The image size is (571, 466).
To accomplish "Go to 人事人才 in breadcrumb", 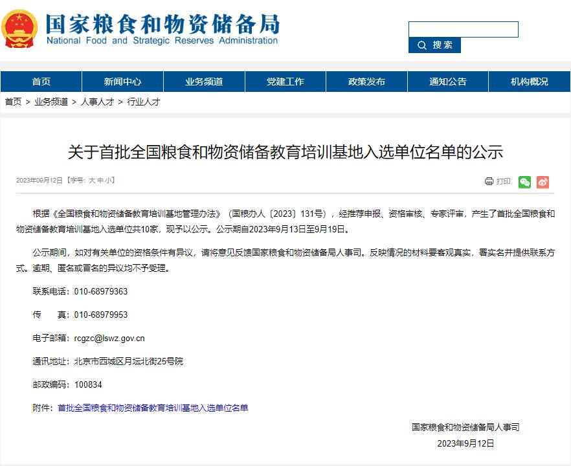I will click(x=97, y=102).
